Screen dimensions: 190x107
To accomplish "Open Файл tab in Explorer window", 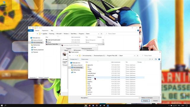I will click(x=31, y=30).
